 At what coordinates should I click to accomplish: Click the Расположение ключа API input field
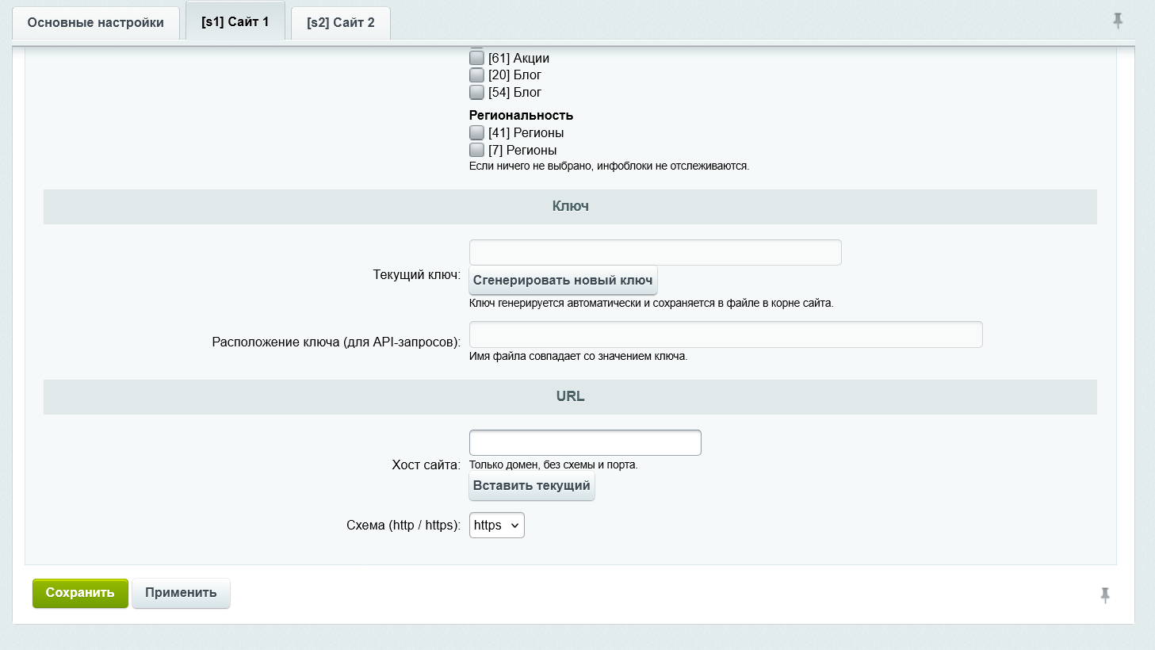(x=725, y=335)
